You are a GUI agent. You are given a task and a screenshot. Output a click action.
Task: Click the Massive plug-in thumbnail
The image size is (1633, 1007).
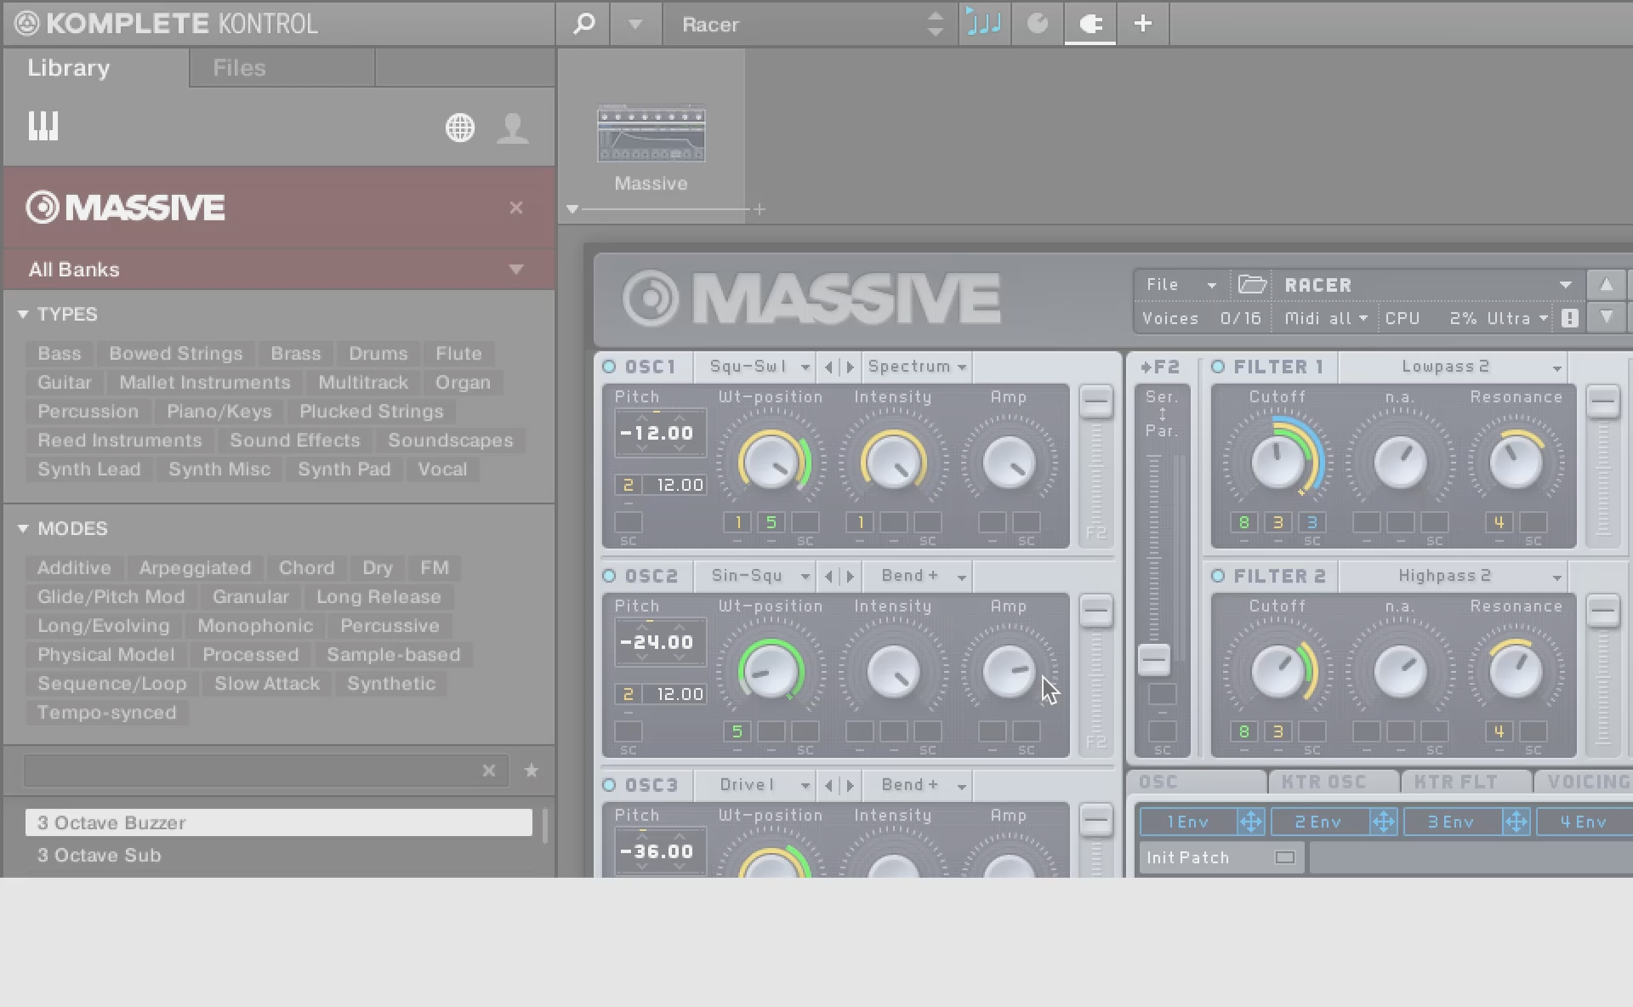tap(651, 134)
